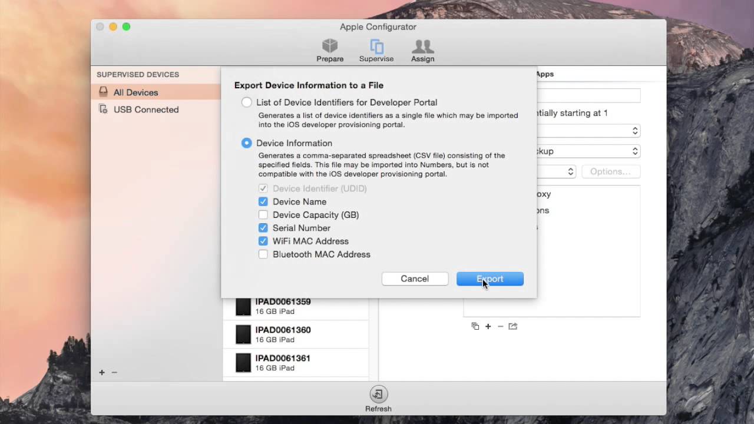Viewport: 754px width, 424px height.
Task: Open the dropdown above the backup popup
Action: click(x=588, y=131)
